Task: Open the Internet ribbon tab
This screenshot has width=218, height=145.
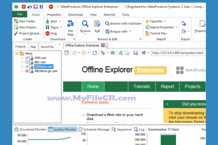Action: pyautogui.click(x=109, y=14)
